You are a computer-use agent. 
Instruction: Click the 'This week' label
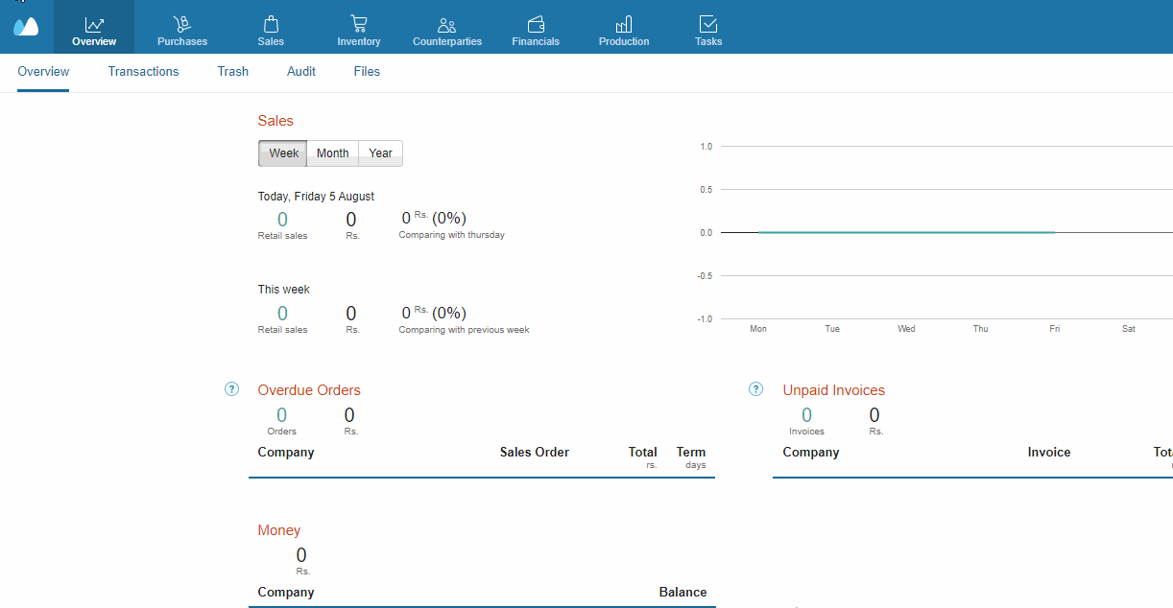click(284, 290)
